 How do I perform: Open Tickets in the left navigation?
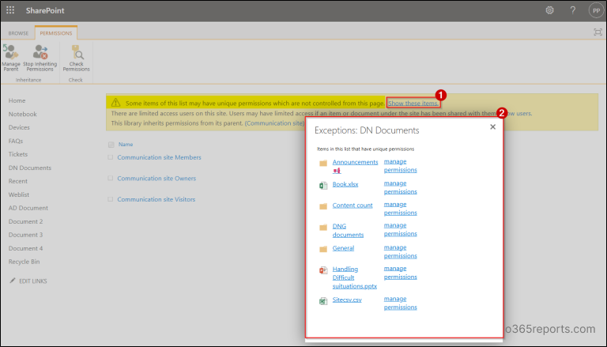point(18,154)
